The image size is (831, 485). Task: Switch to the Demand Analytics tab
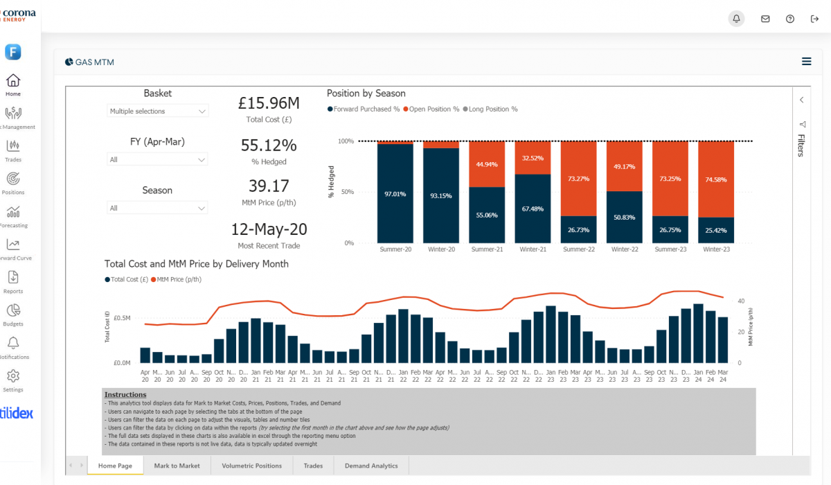[371, 466]
